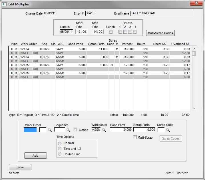Click the blue Work Order input box
Viewport: 205px width, 180px height.
point(30,130)
